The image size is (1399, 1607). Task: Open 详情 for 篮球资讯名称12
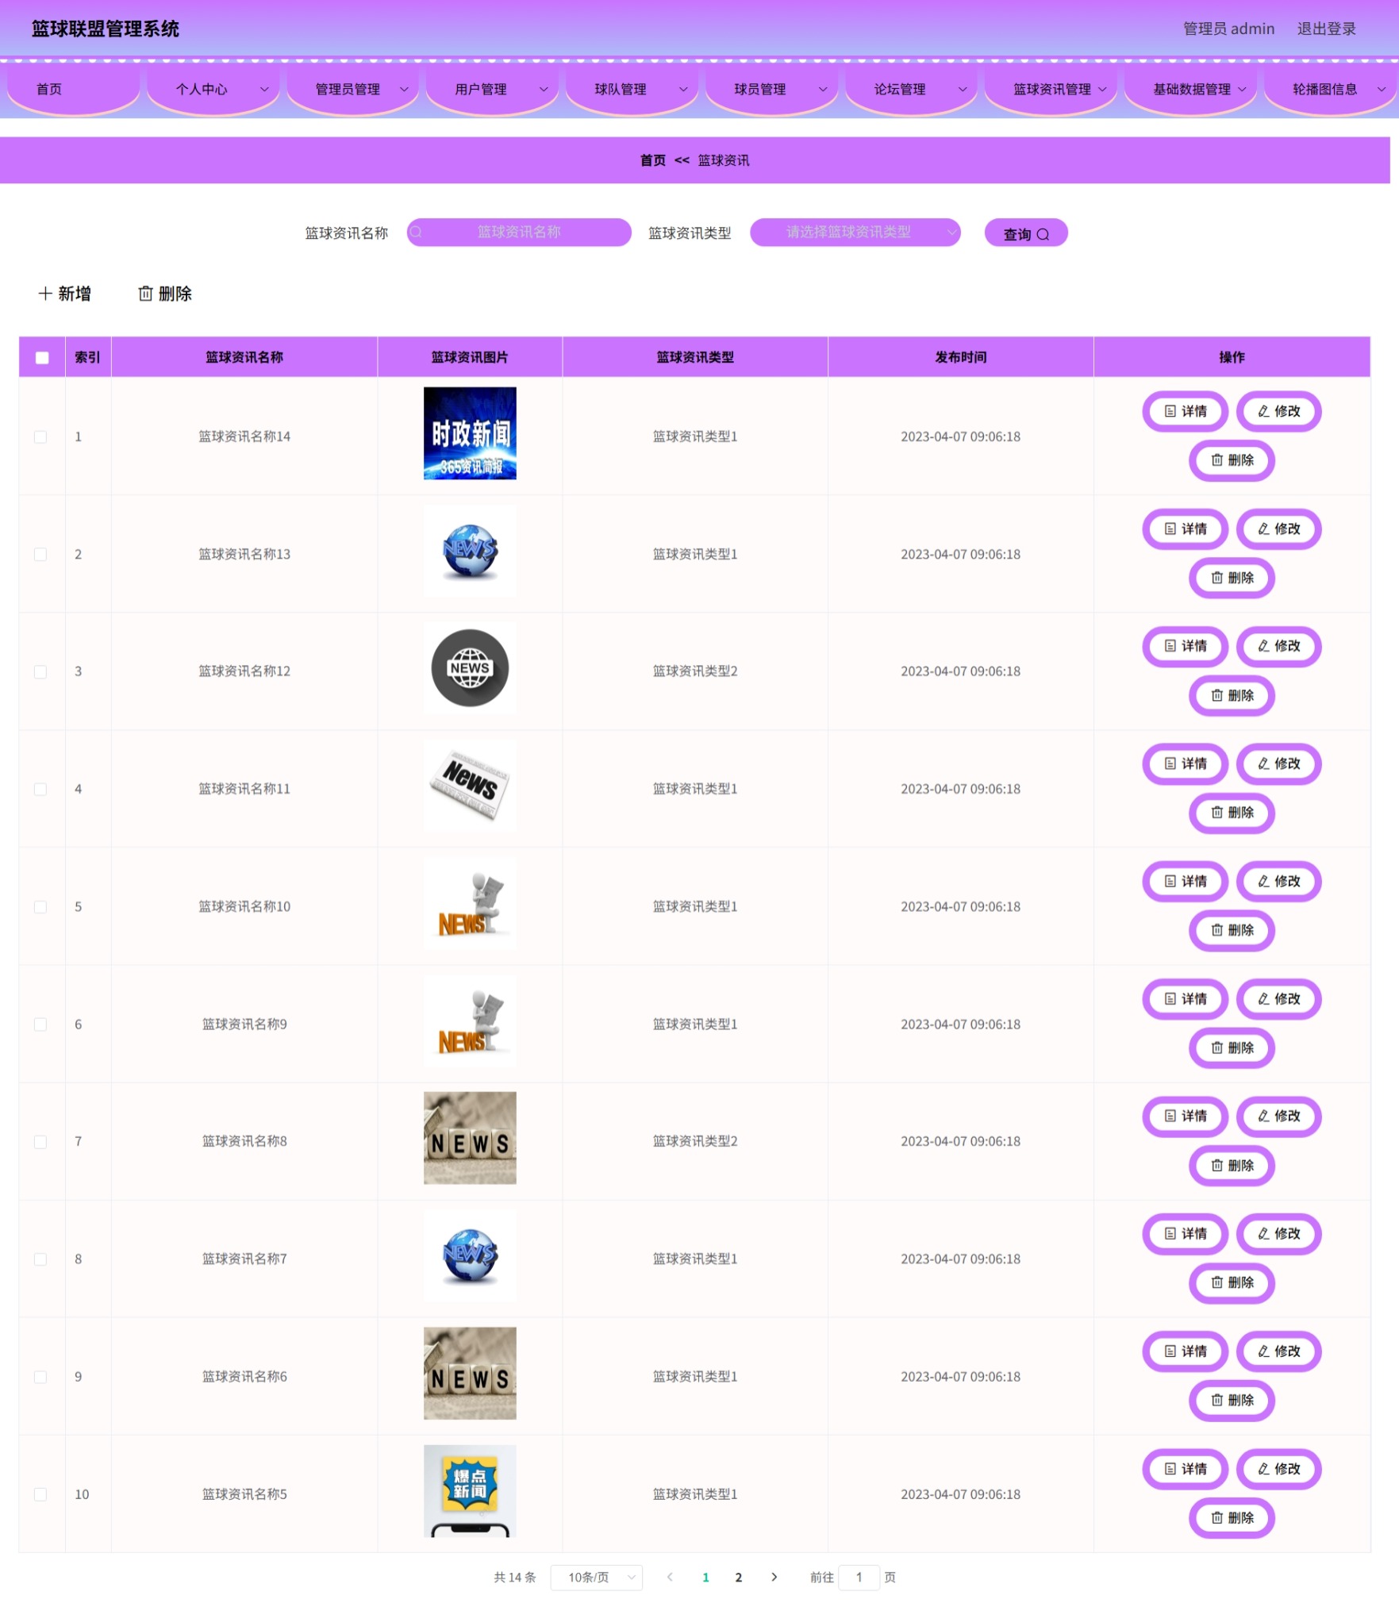1186,646
